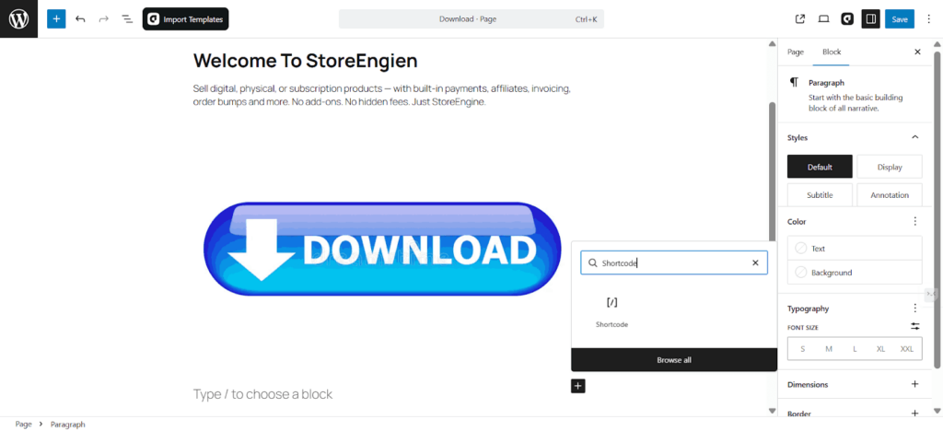Click the Welcome To StoreEngien heading

[x=305, y=61]
